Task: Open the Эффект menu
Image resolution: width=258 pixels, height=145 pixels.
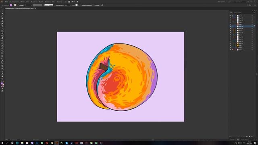Action: (41, 2)
